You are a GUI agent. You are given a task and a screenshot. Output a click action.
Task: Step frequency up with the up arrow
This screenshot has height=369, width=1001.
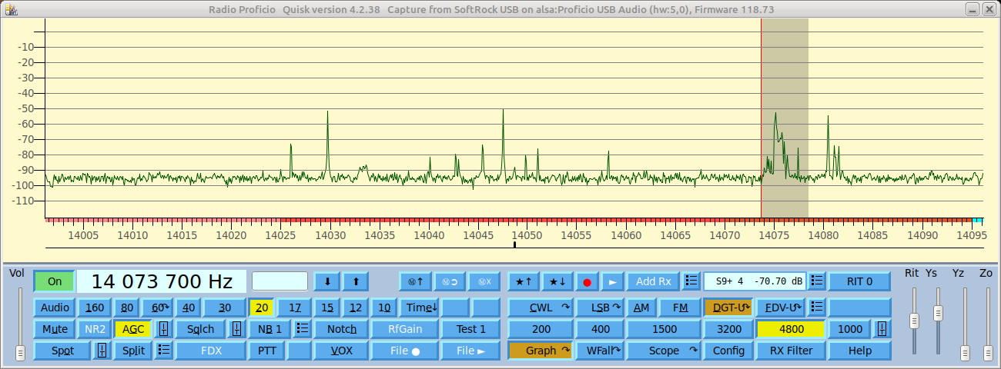pos(356,281)
